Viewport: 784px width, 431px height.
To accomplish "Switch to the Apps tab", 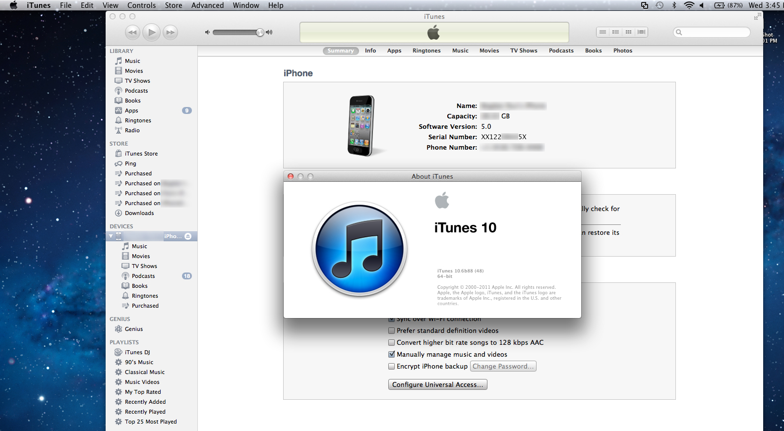I will (x=394, y=51).
